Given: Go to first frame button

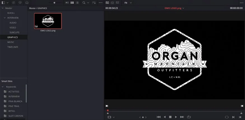Looking at the screenshot, I should [x=158, y=117].
